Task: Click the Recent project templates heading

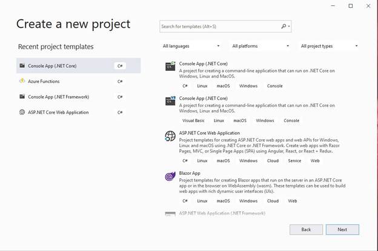Action: point(56,47)
